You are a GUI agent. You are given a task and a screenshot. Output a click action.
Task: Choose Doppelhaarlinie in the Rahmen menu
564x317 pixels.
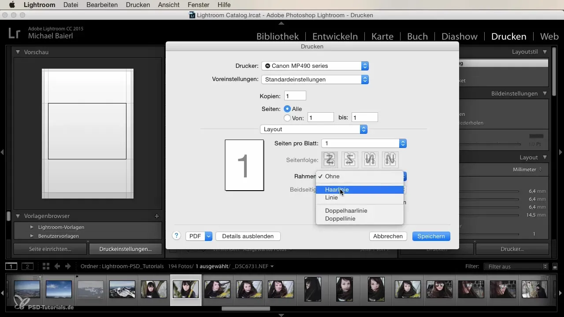click(360, 210)
